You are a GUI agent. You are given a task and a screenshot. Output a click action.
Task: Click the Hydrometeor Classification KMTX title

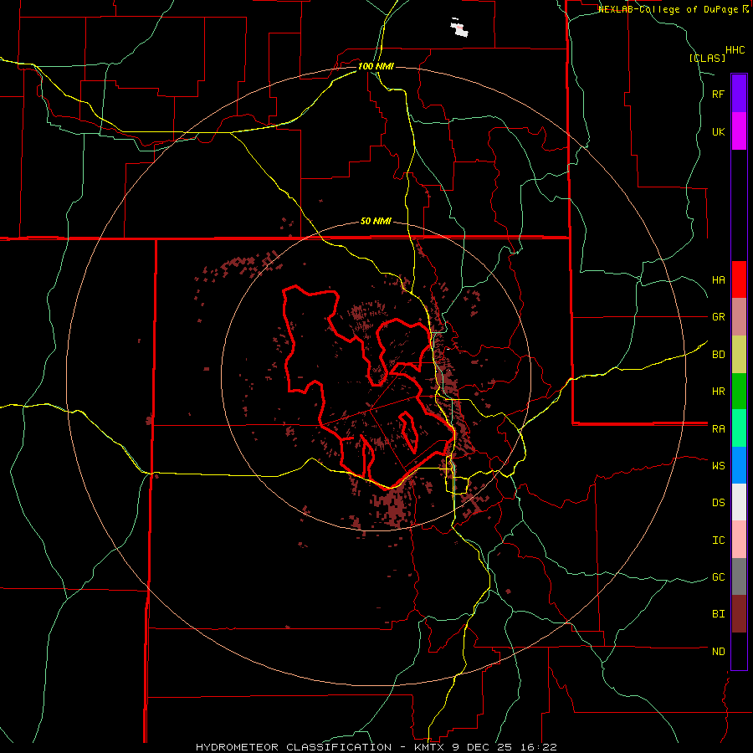pos(376,747)
